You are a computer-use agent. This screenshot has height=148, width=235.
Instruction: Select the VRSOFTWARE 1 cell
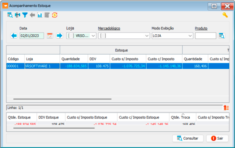point(42,66)
